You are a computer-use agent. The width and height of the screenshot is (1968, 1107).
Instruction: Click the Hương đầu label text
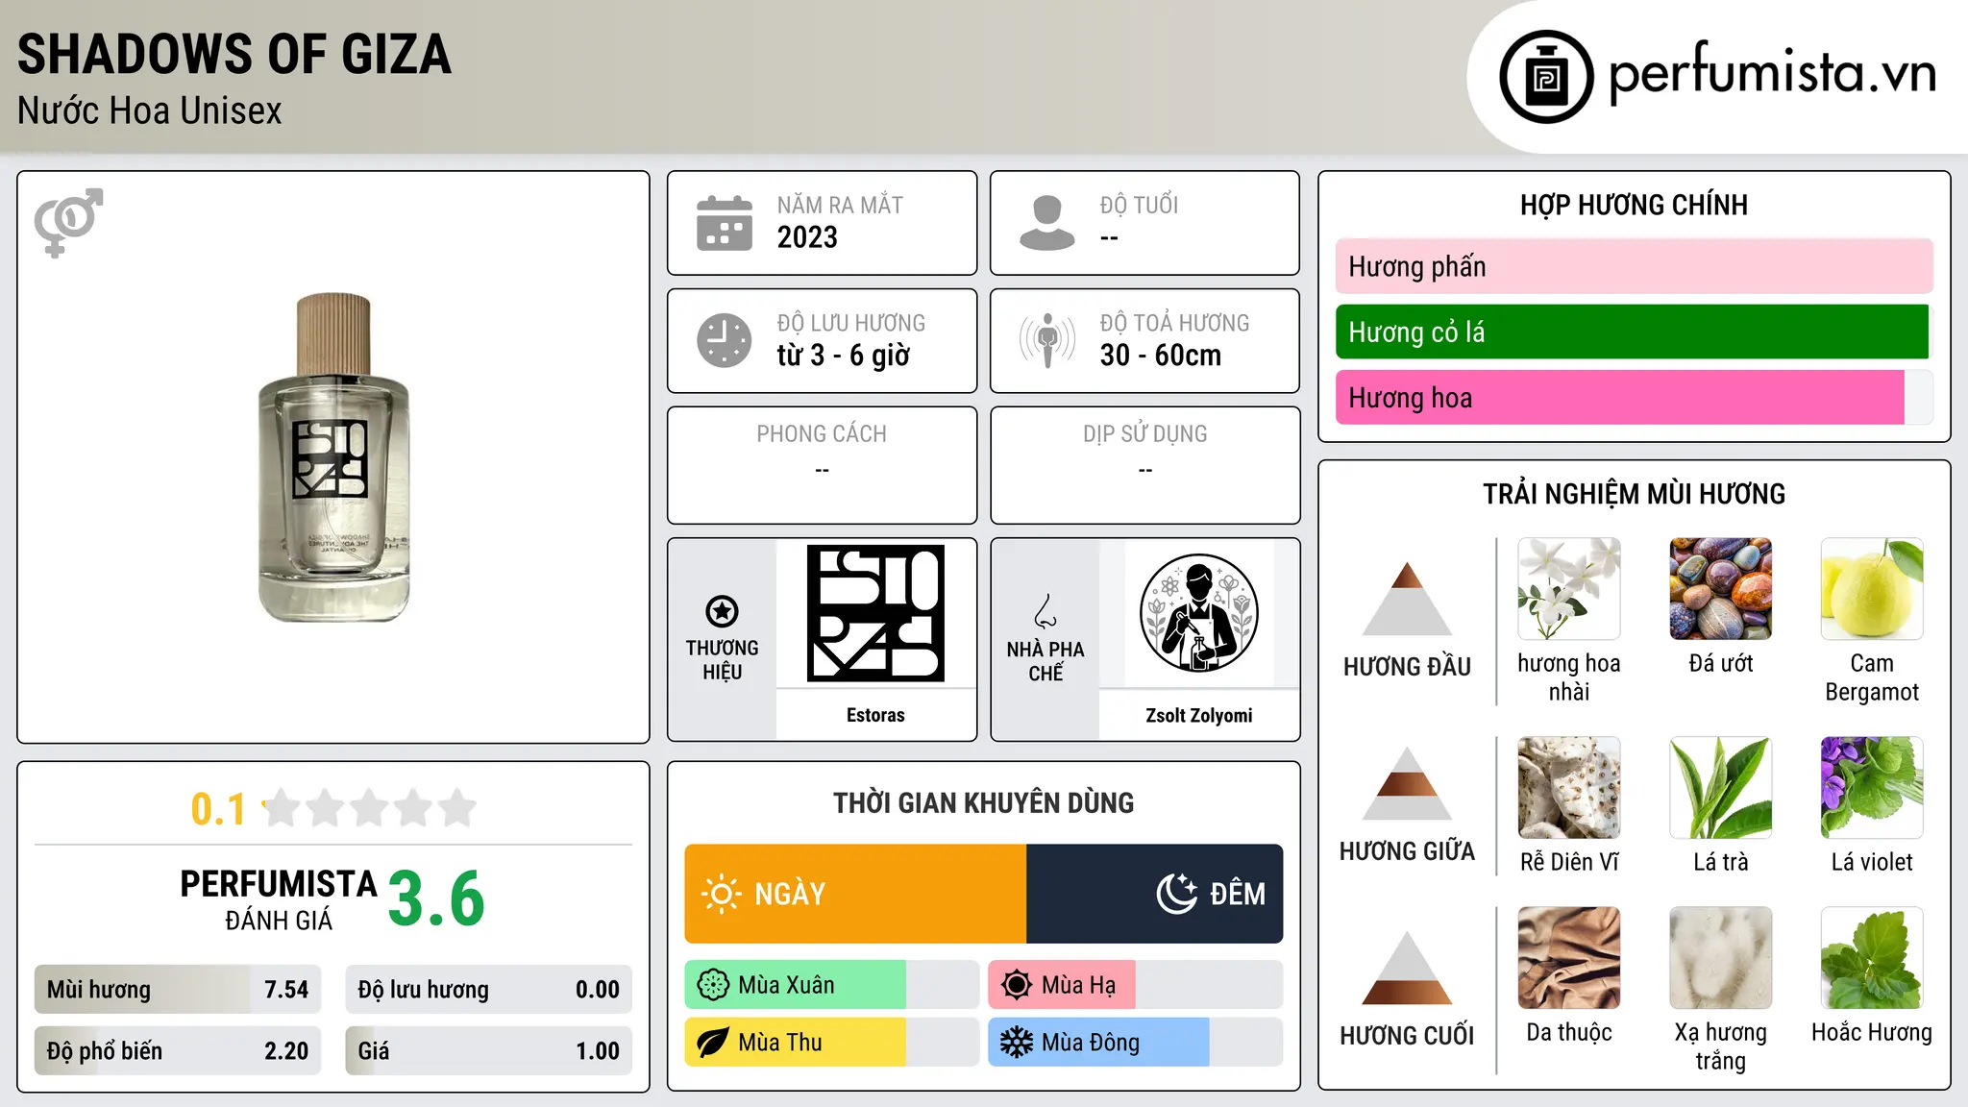point(1407,667)
